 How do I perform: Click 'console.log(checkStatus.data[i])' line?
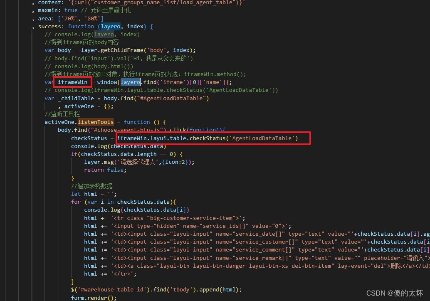pos(136,210)
